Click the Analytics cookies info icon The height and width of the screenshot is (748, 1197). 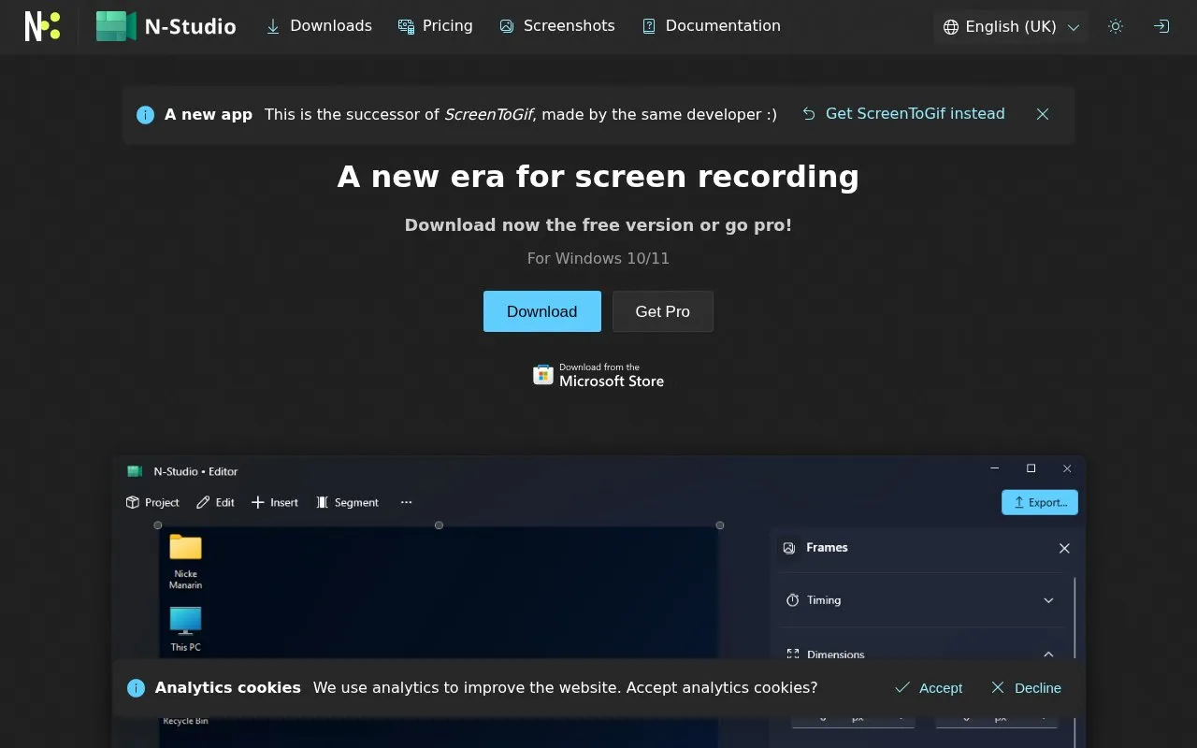pyautogui.click(x=136, y=688)
